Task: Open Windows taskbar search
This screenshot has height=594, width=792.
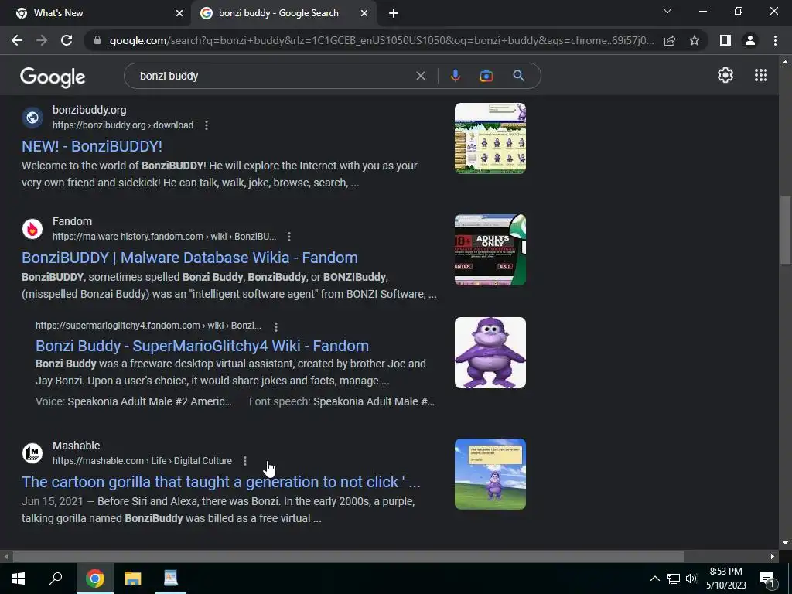Action: (56, 579)
